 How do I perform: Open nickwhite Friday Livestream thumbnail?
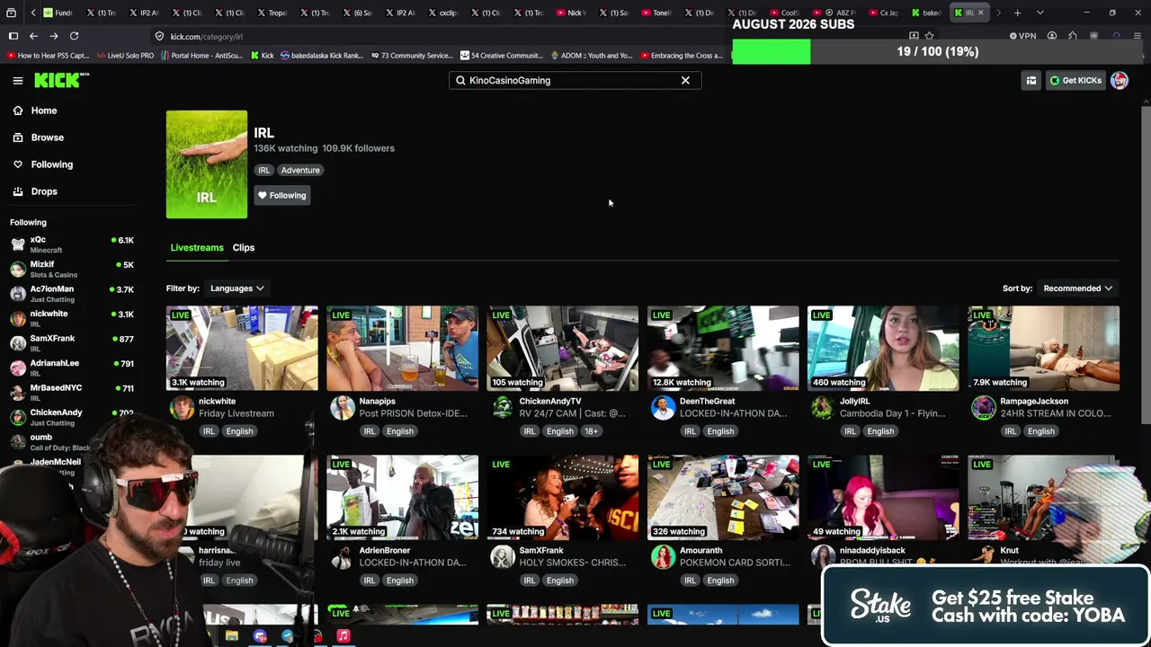click(x=242, y=348)
